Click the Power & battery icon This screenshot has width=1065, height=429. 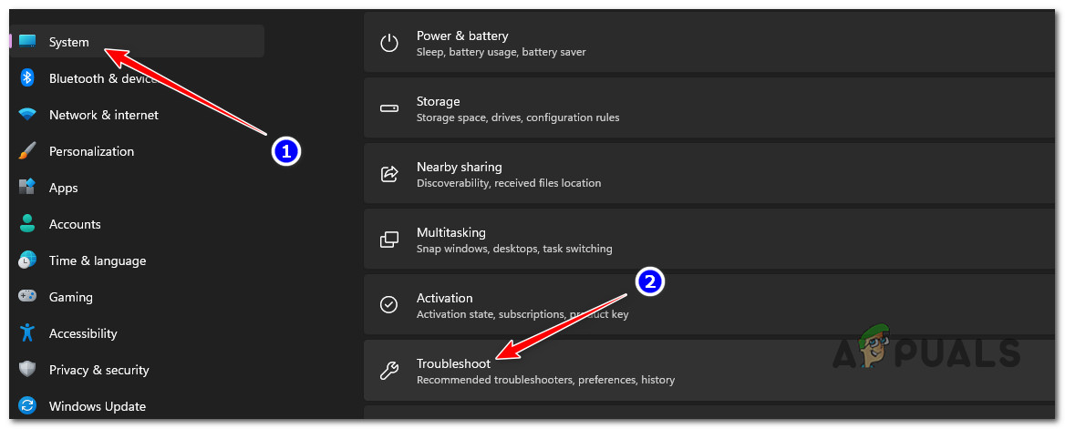click(389, 43)
